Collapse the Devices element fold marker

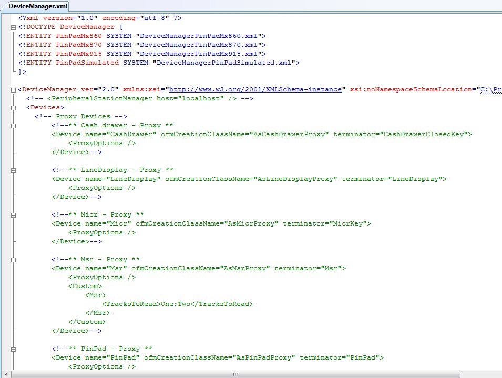pyautogui.click(x=13, y=108)
